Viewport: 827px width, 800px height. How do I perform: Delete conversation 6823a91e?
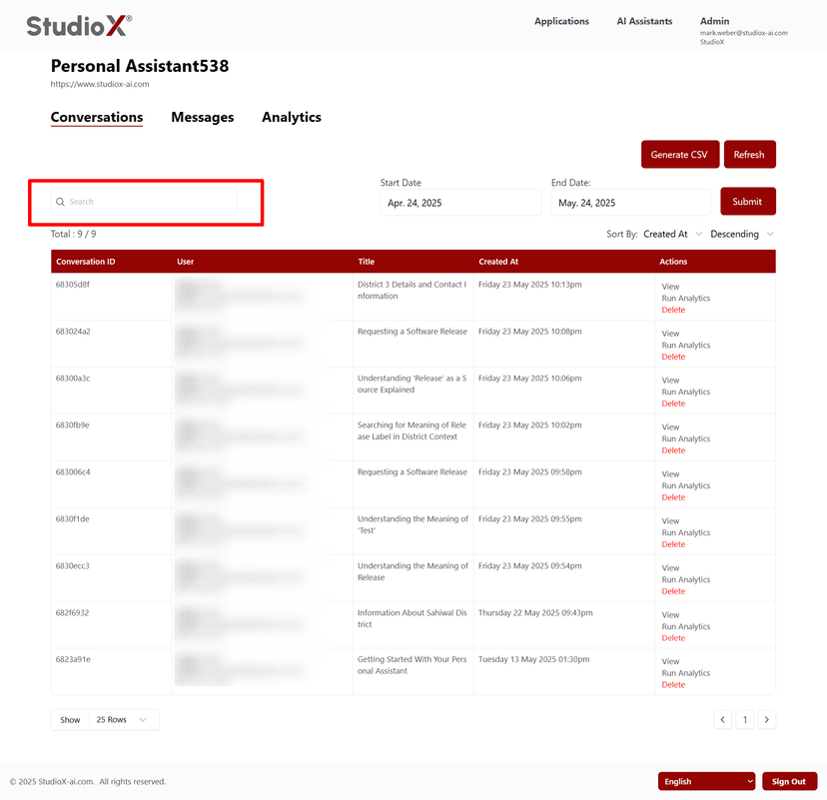point(673,685)
